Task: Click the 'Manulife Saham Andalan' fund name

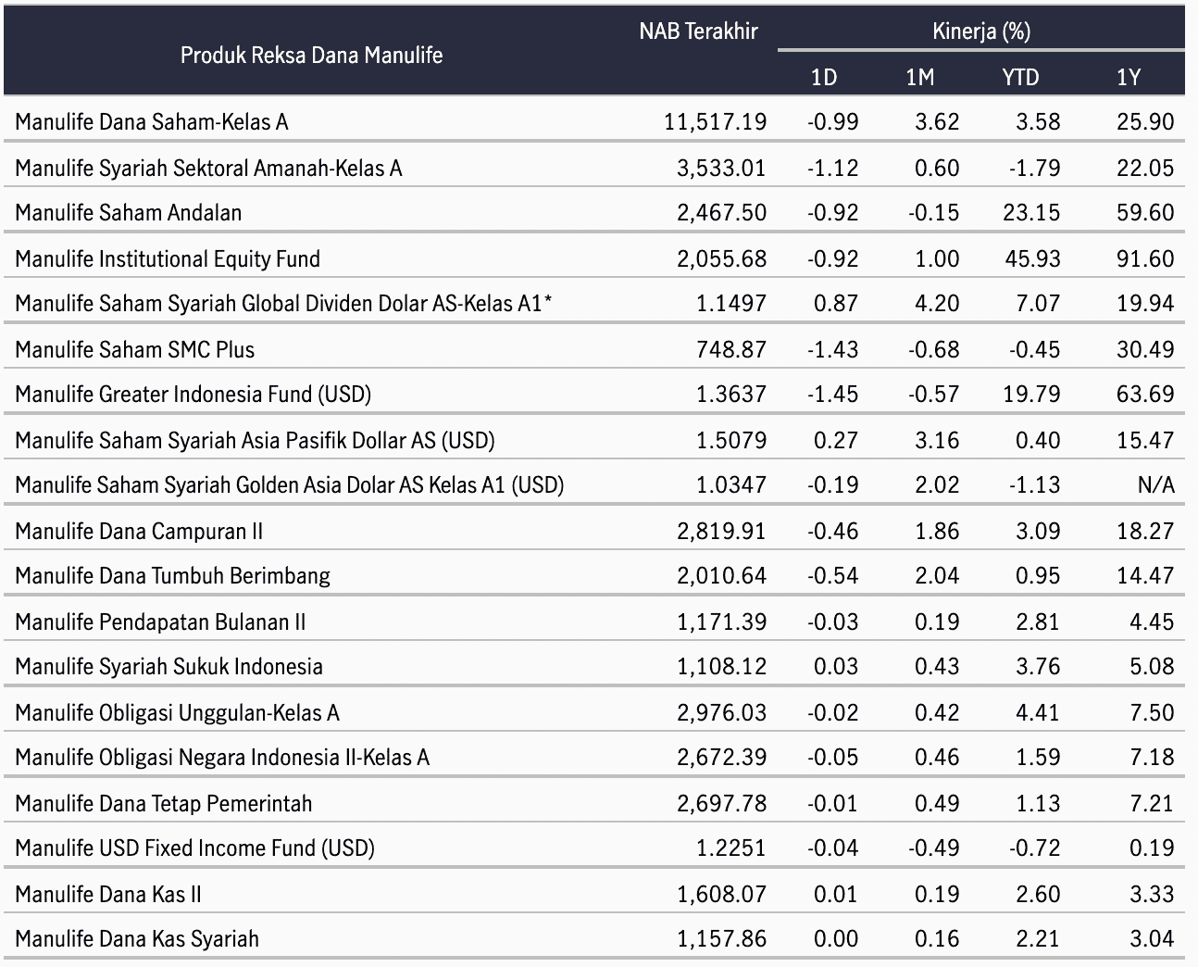Action: 128,212
